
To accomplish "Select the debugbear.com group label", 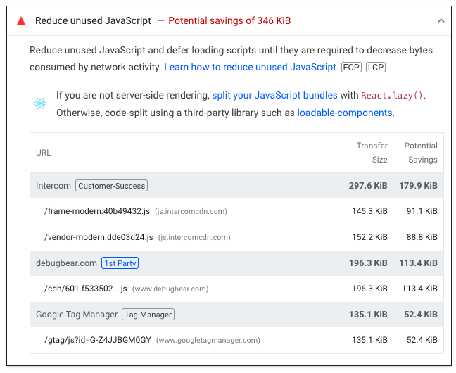I will (66, 263).
